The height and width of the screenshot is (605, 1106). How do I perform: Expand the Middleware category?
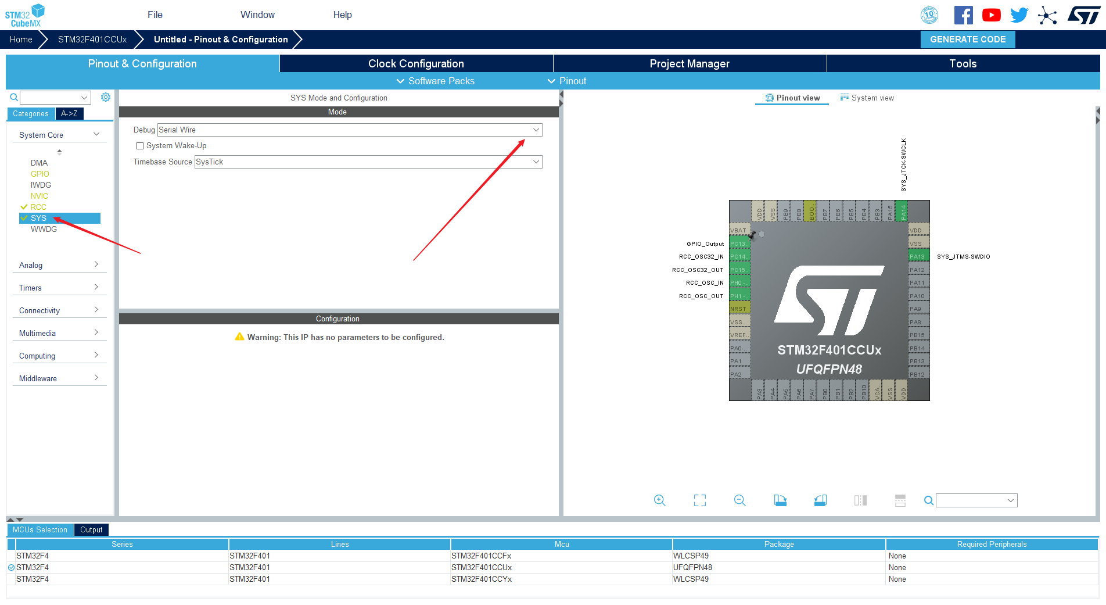pos(59,378)
